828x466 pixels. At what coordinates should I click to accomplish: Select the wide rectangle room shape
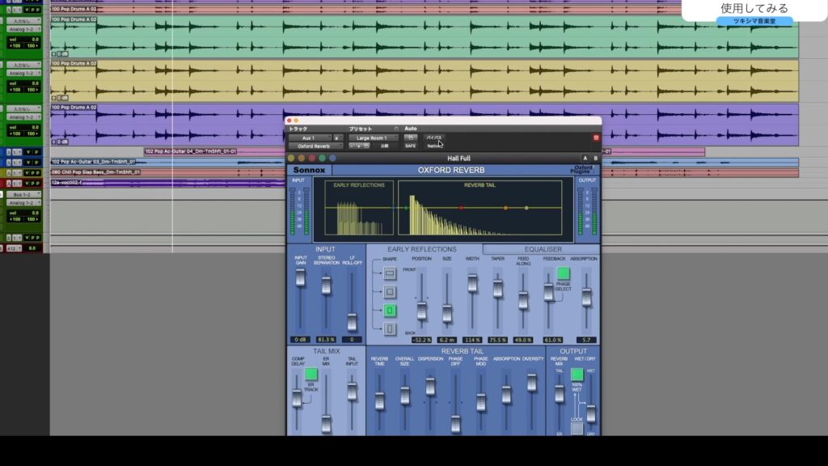[390, 273]
